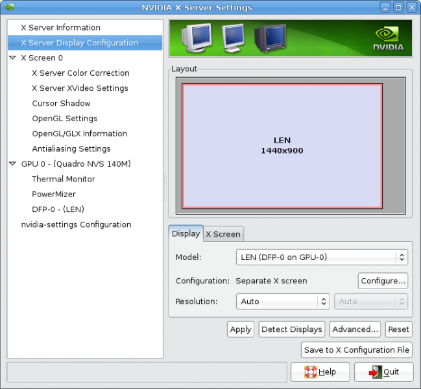Select X Server Display Configuration

85,42
